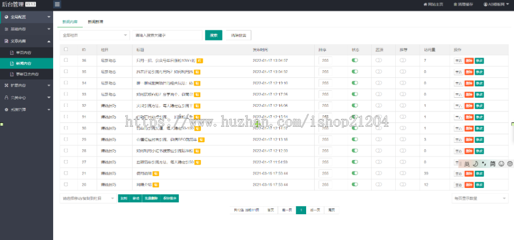
Task: Turn off the status switch for ID 36
Action: 355,61
